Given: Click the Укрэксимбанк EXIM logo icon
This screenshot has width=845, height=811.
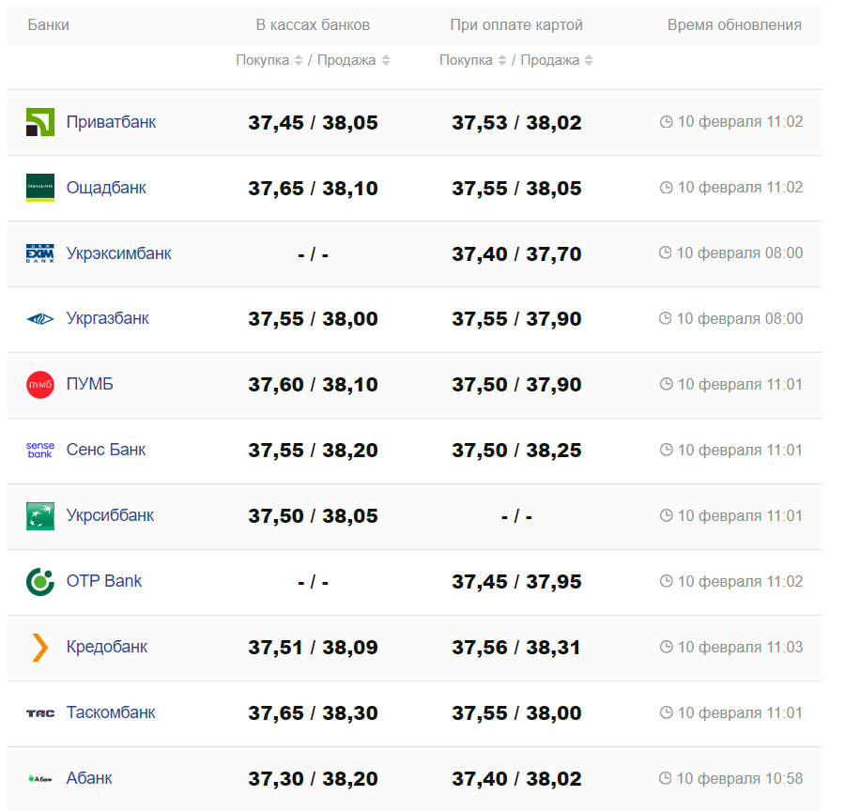Looking at the screenshot, I should tap(40, 253).
